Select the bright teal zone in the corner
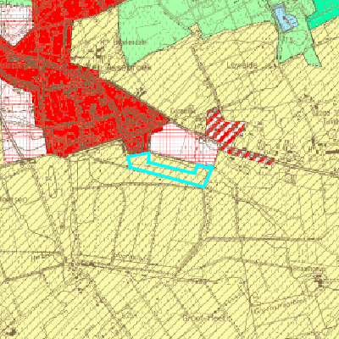Screen dimensions: 339x339 tap(325, 14)
